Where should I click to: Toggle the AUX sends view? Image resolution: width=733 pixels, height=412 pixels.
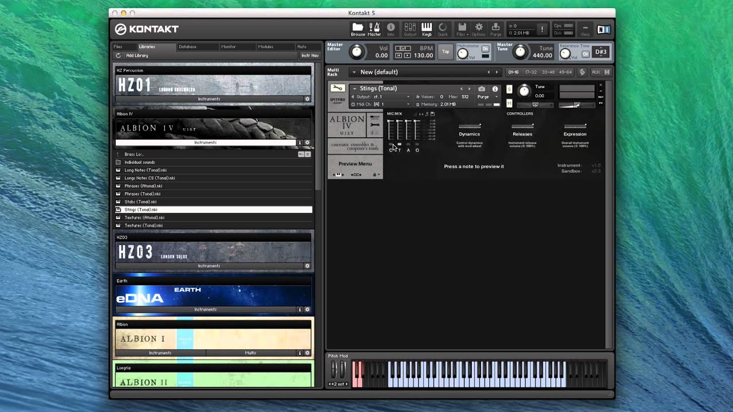596,72
